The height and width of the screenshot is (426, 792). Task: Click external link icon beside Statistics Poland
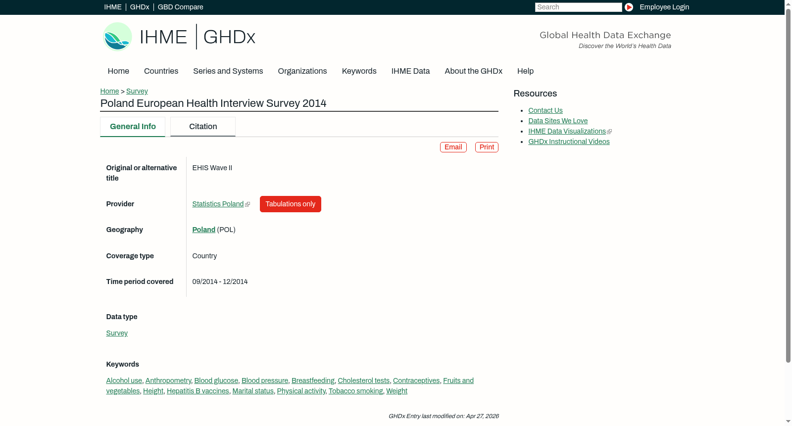click(247, 204)
